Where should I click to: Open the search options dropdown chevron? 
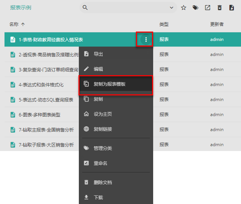pyautogui.click(x=172, y=8)
